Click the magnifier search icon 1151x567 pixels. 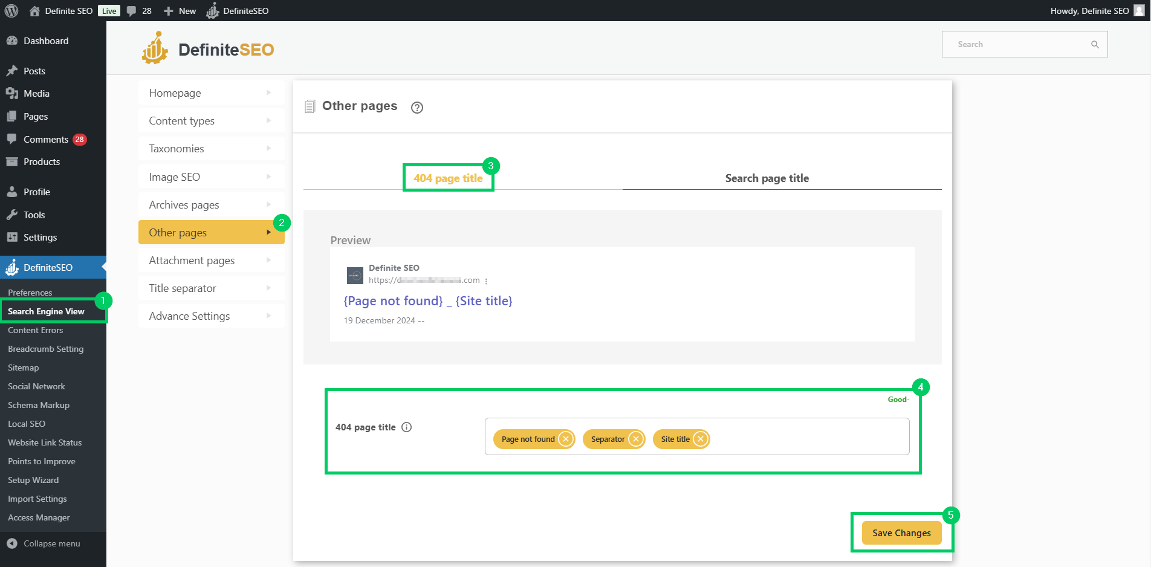click(x=1095, y=44)
